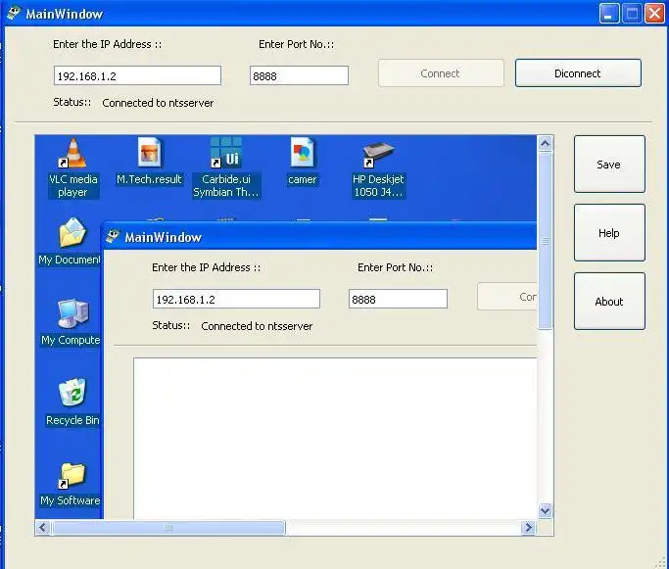The image size is (669, 569).
Task: Click the outer Enter Port No. label
Action: 297,44
